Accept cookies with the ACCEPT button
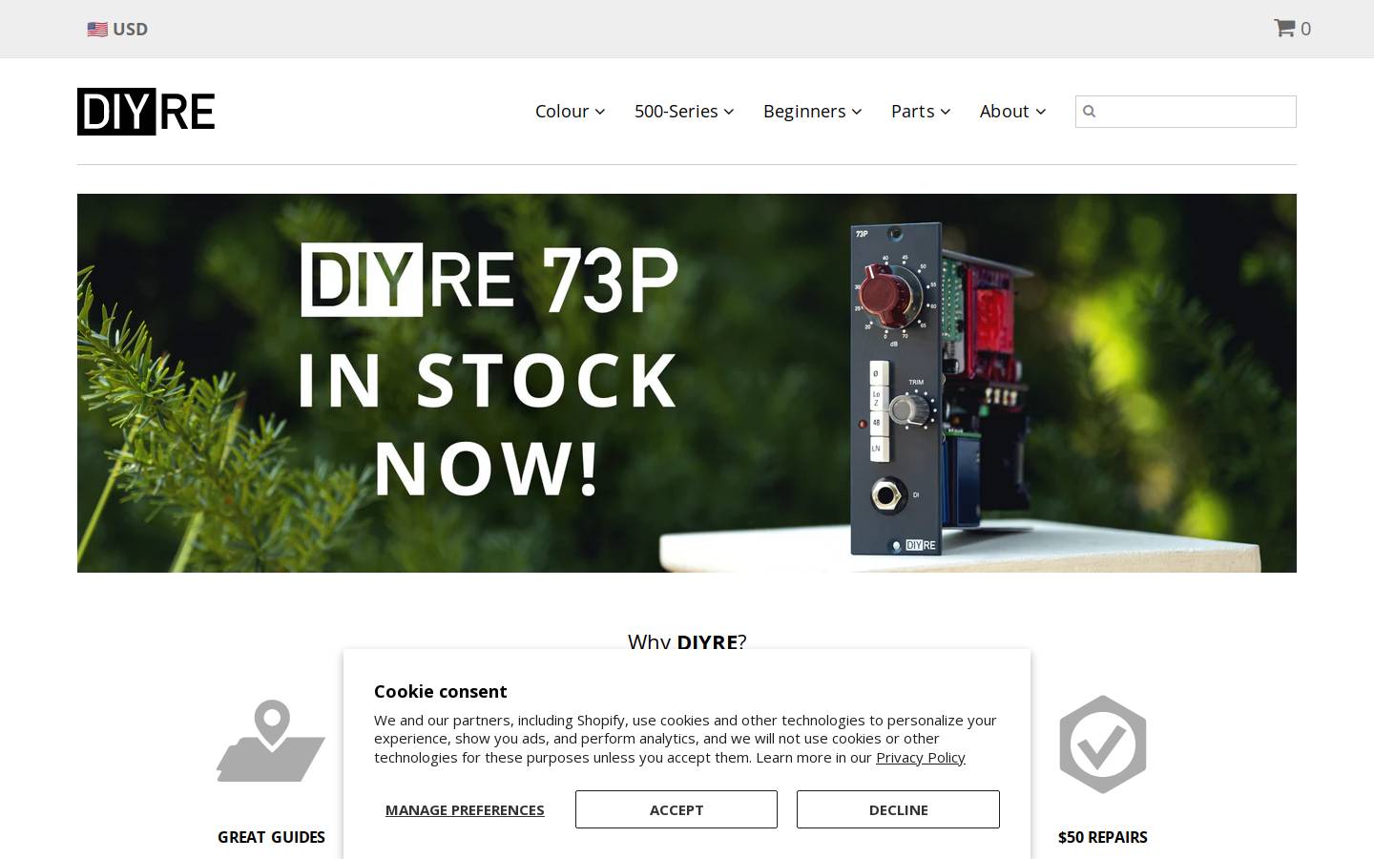 (677, 809)
